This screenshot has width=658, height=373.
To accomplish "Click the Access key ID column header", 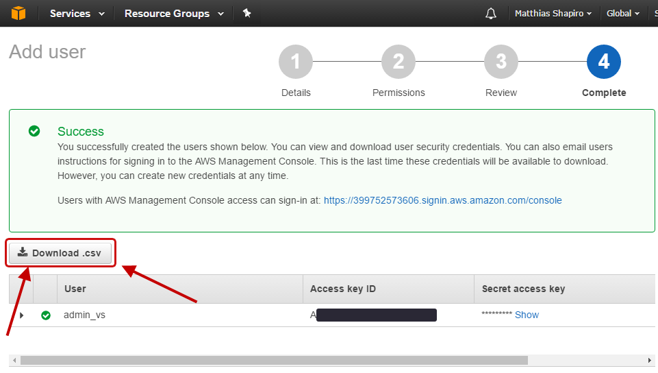I will [x=342, y=289].
